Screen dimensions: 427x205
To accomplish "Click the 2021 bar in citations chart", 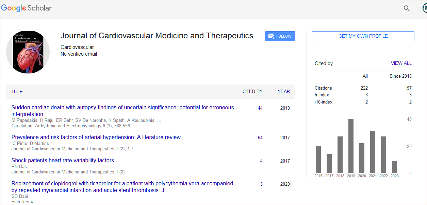I will click(x=373, y=152).
